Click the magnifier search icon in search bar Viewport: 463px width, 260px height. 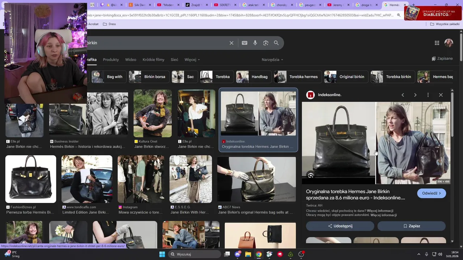[276, 43]
